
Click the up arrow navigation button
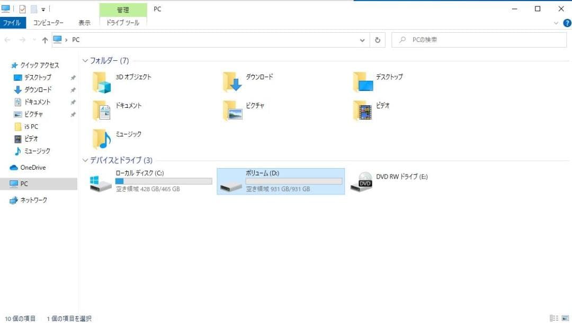tap(45, 40)
